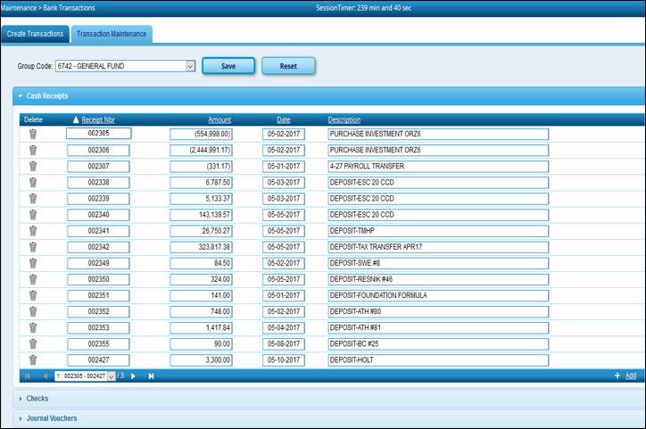The image size is (646, 429).
Task: Open the Group Code dropdown
Action: click(x=190, y=66)
